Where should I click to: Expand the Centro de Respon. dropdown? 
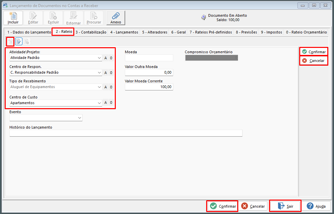click(x=99, y=72)
